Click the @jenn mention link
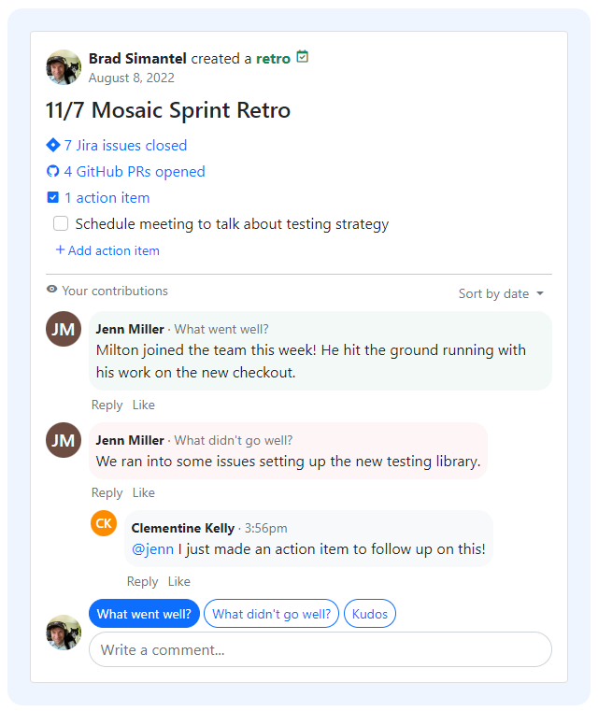This screenshot has height=711, width=598. pos(152,549)
